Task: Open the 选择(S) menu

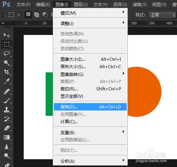Action: click(x=120, y=5)
